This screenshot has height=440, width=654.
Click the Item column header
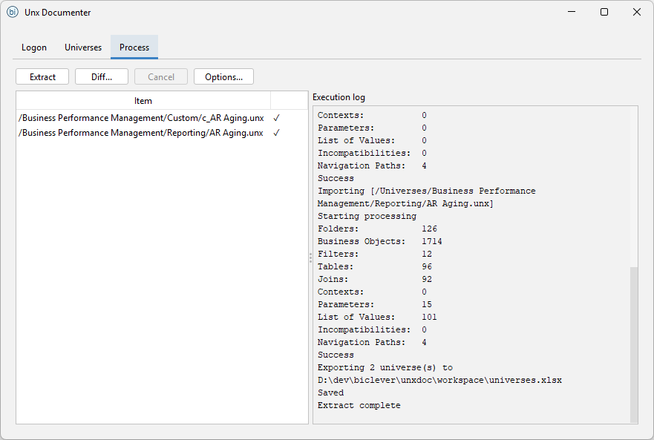143,100
